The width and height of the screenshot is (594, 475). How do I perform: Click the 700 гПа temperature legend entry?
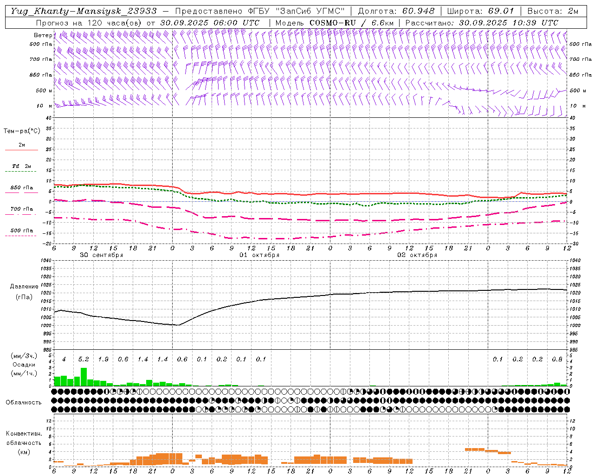pyautogui.click(x=21, y=209)
